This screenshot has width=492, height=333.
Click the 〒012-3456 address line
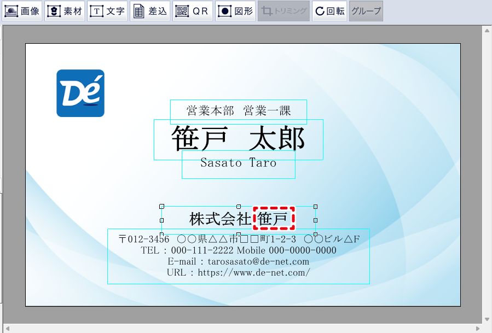tap(239, 239)
